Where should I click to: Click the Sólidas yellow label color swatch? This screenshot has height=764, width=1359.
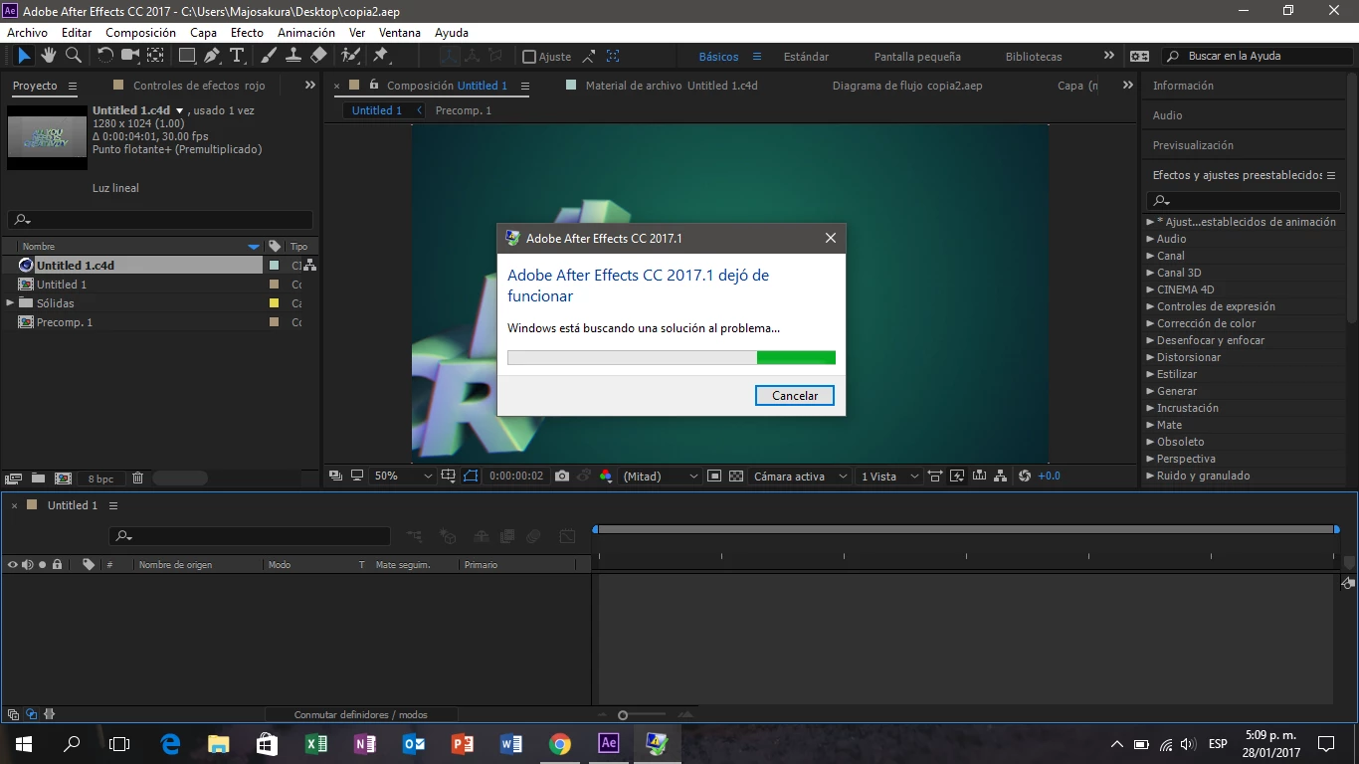pos(274,303)
